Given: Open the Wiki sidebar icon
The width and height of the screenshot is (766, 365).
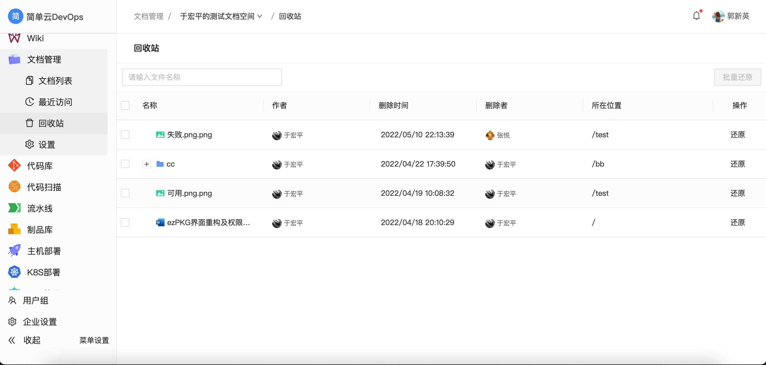Looking at the screenshot, I should coord(14,38).
